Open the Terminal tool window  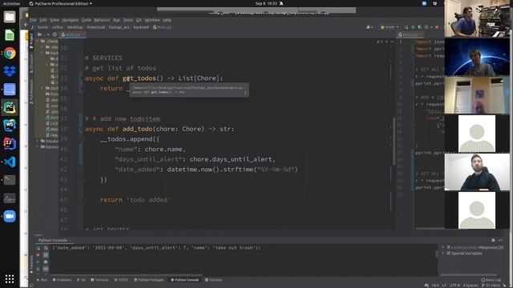tap(99, 280)
